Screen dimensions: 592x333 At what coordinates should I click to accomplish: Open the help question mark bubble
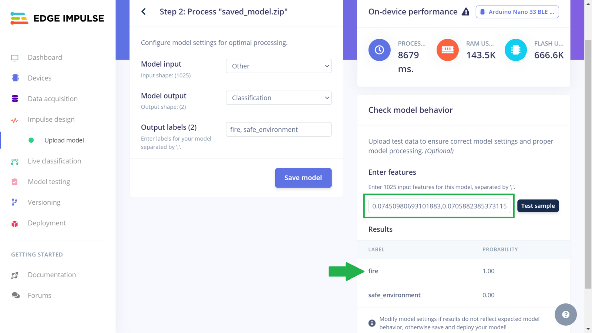[x=565, y=314]
